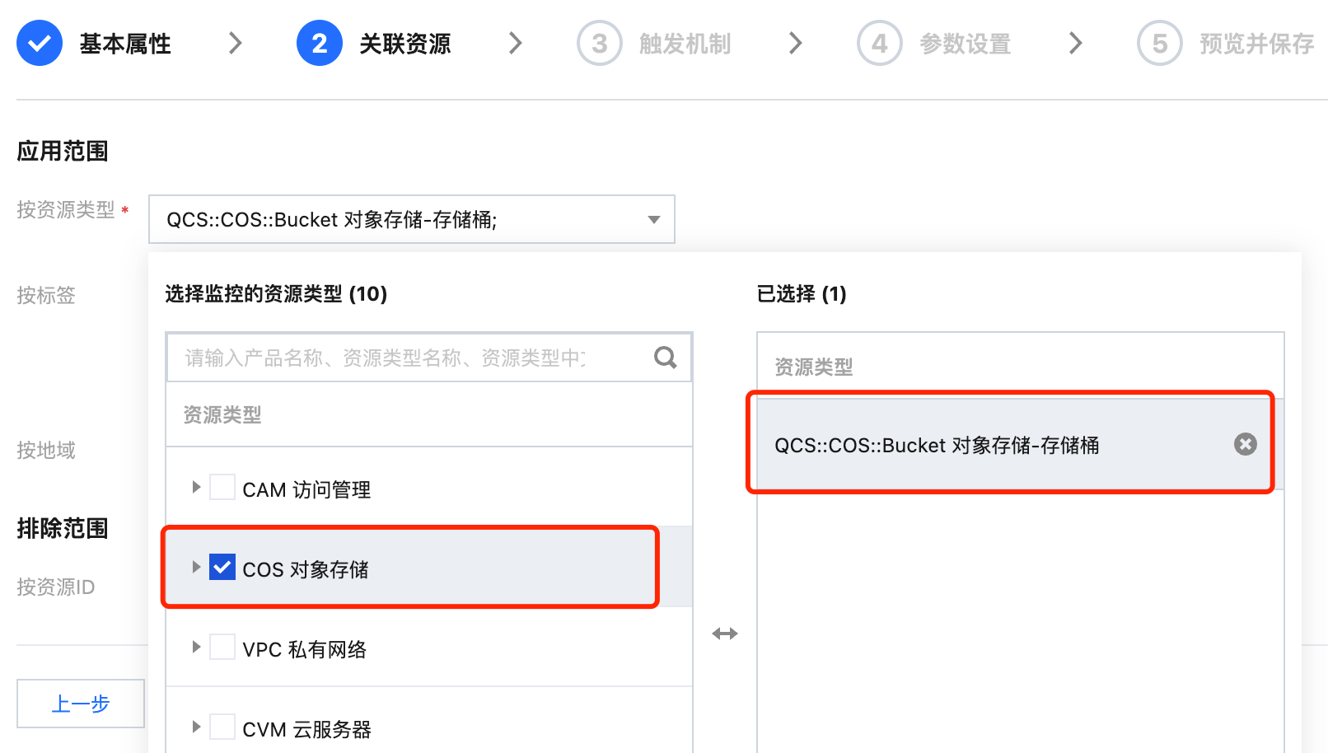This screenshot has width=1328, height=753.
Task: Click the step 5 number circle
Action: click(1160, 44)
